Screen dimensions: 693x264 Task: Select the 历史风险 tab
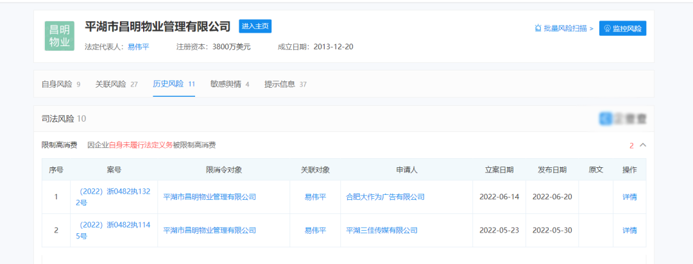pos(174,84)
